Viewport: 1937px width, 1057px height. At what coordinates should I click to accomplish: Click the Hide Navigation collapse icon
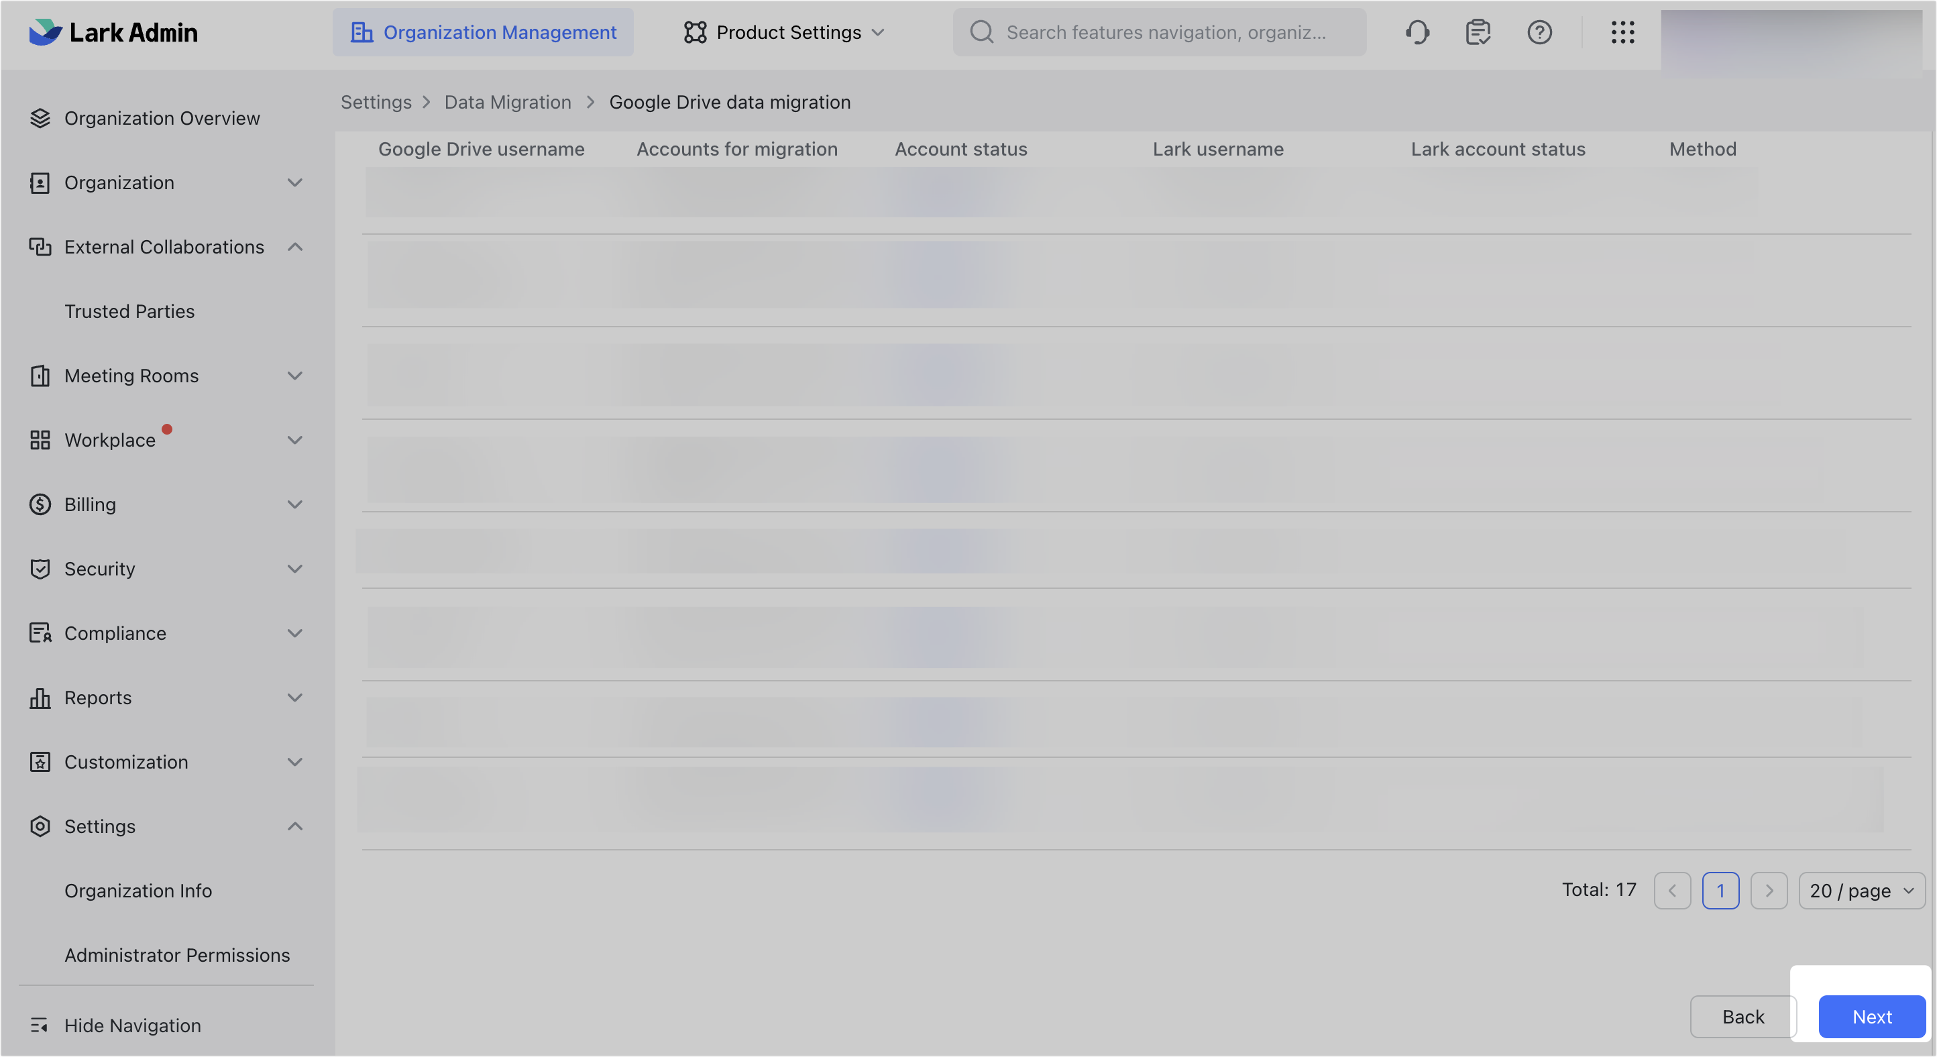click(x=39, y=1025)
